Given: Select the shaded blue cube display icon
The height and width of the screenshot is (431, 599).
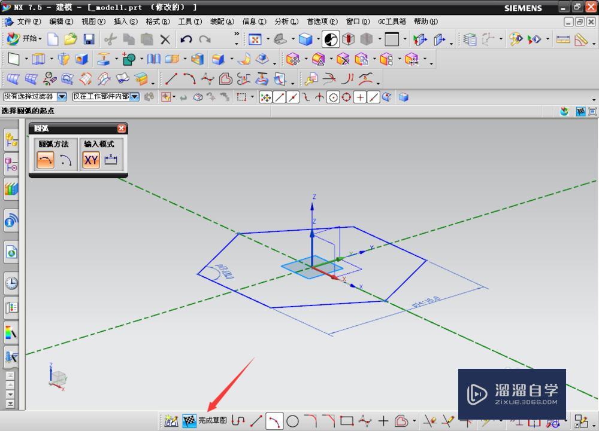Looking at the screenshot, I should [x=305, y=39].
